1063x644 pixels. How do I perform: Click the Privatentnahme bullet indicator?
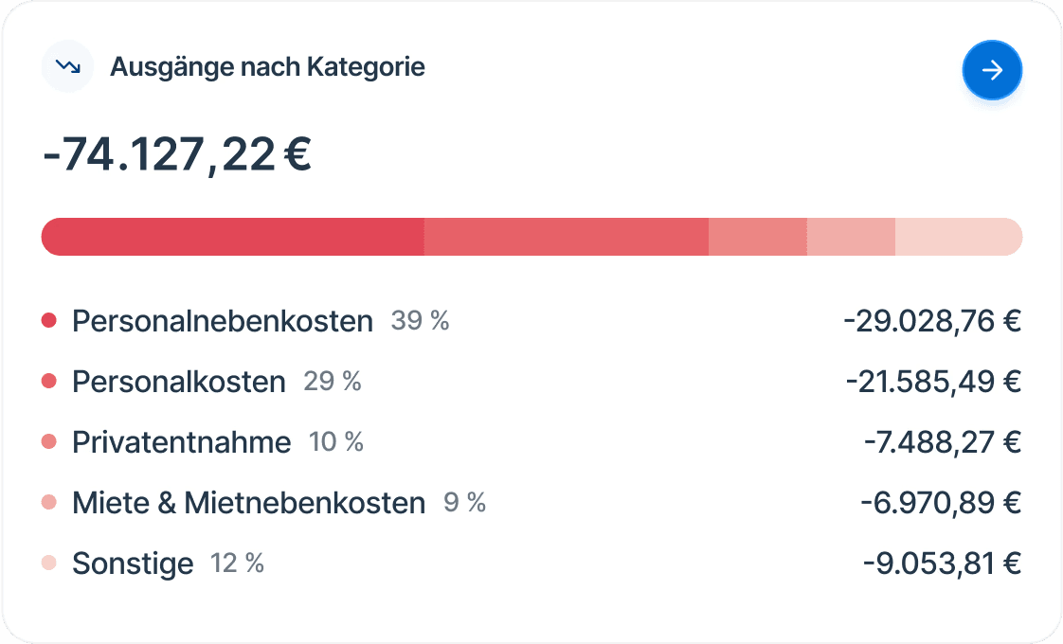point(49,441)
